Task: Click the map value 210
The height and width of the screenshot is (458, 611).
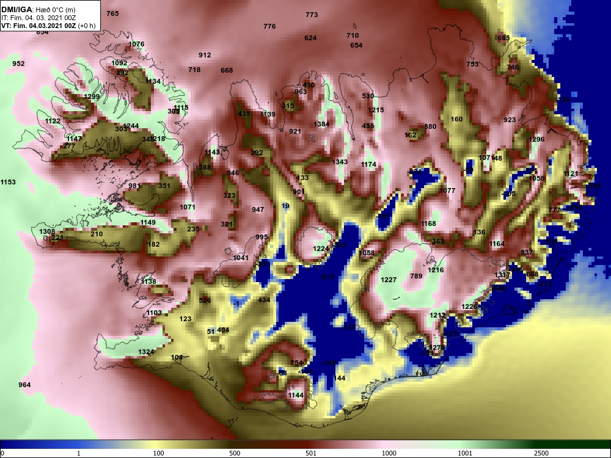Action: [97, 234]
